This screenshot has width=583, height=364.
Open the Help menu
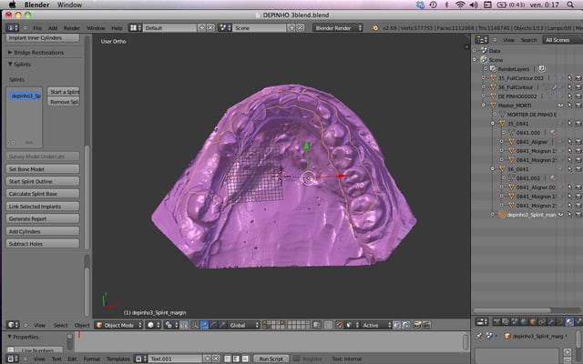tap(117, 28)
